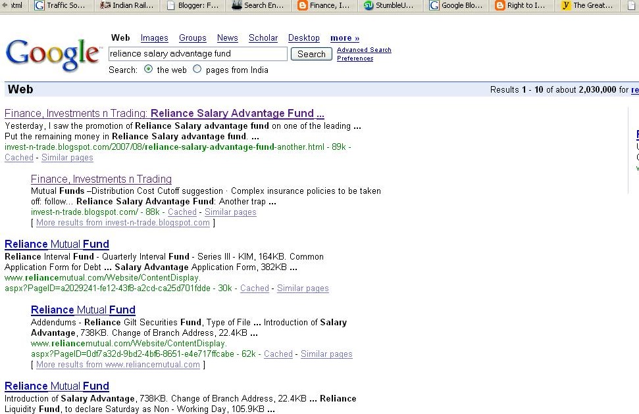The width and height of the screenshot is (639, 414).
Task: Switch to News search tab
Action: click(228, 38)
